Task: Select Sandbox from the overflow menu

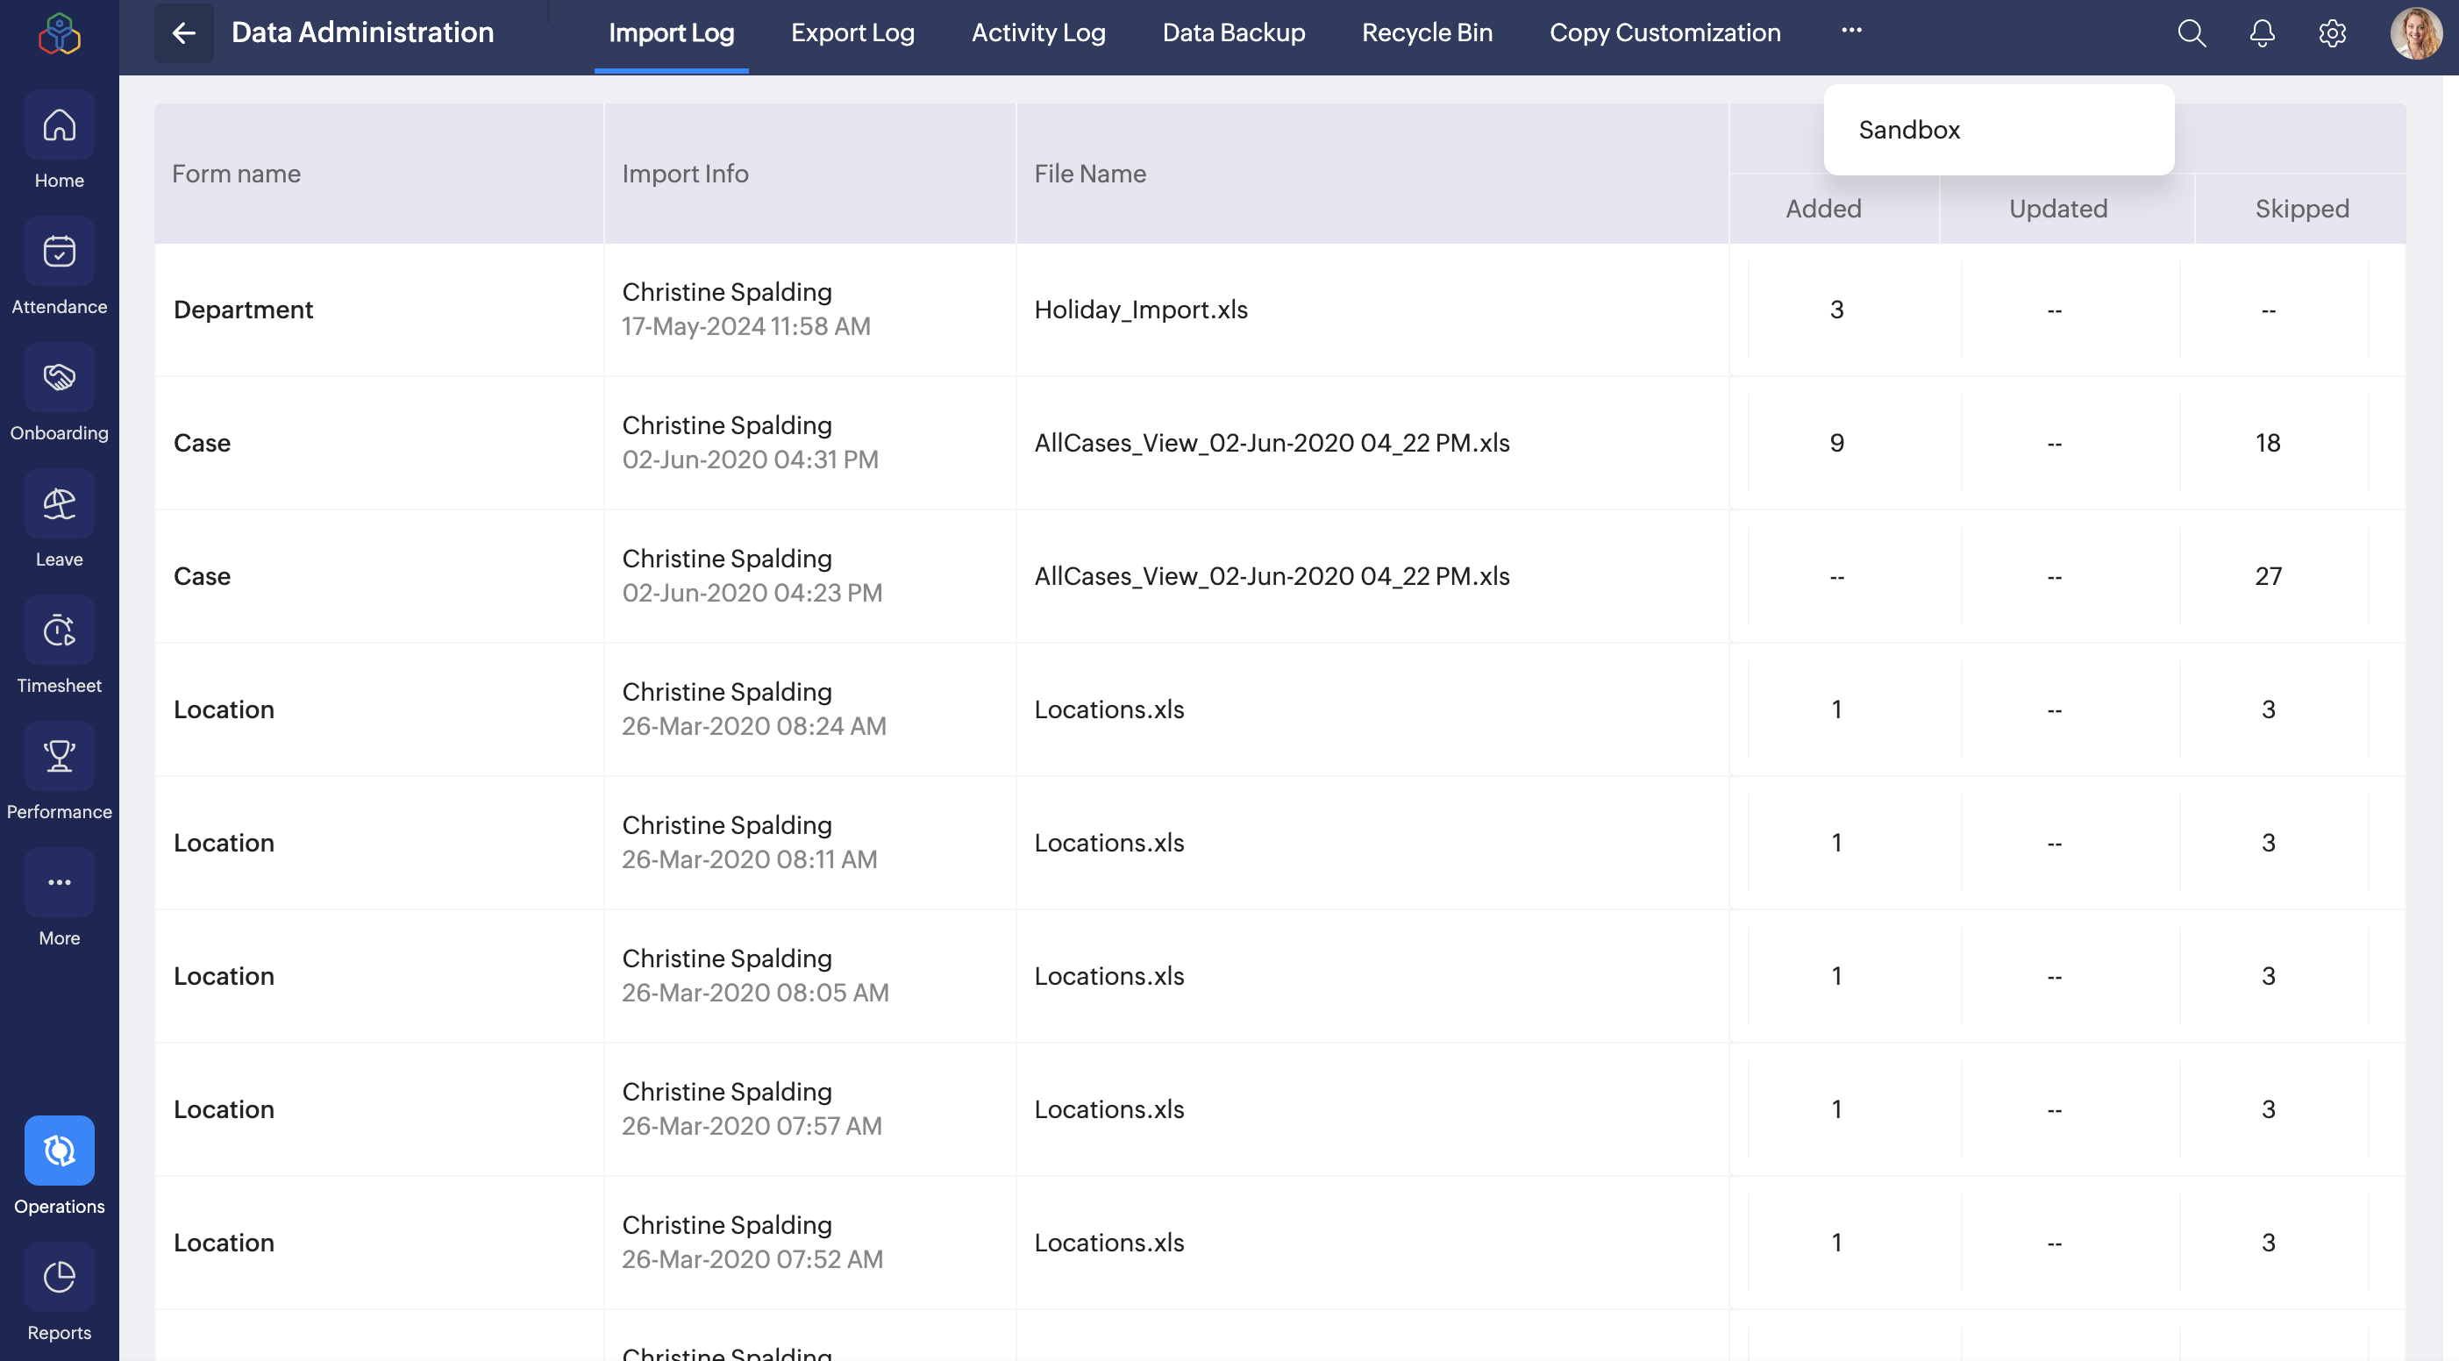Action: (1909, 130)
